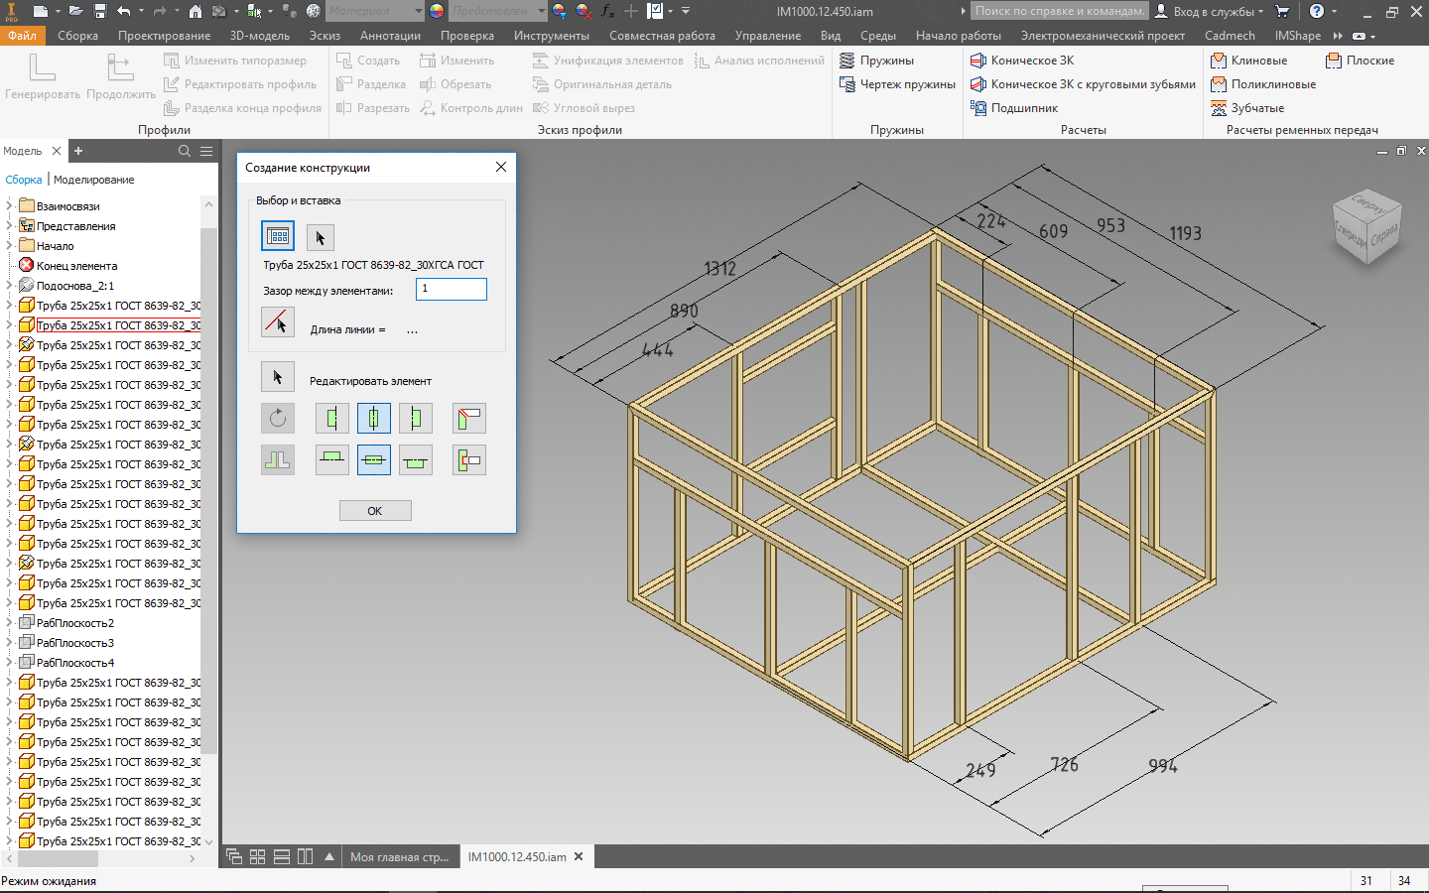Expand the Взаимосвязи folder node
The width and height of the screenshot is (1429, 893).
coord(10,206)
